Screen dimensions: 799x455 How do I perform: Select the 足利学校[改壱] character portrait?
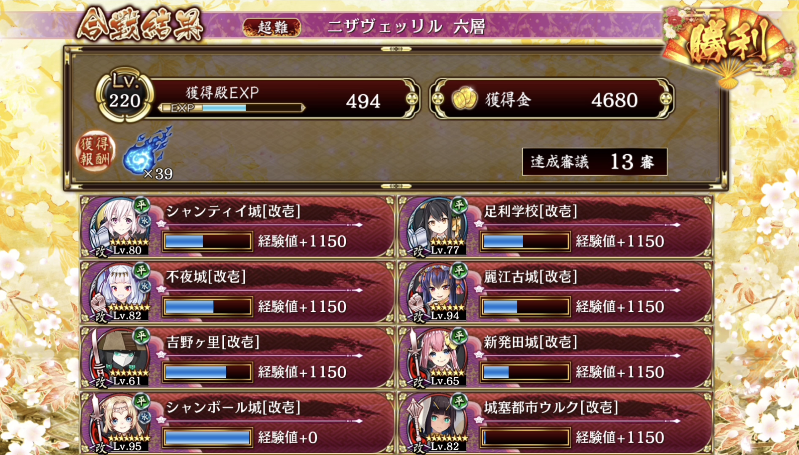click(438, 226)
